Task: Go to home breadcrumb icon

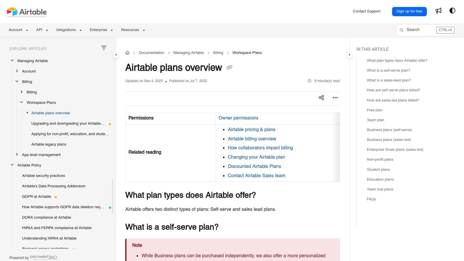Action: [x=127, y=53]
